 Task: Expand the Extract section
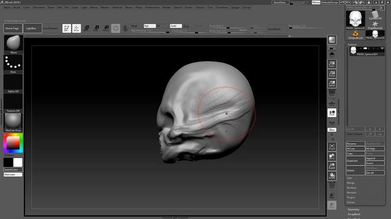pos(351,203)
